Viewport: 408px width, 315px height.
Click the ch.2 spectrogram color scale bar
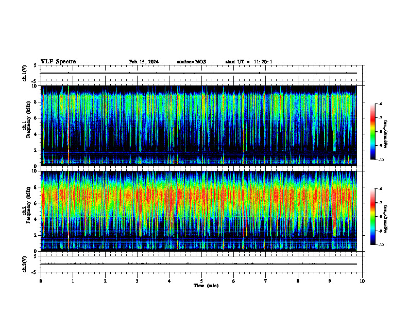373,217
